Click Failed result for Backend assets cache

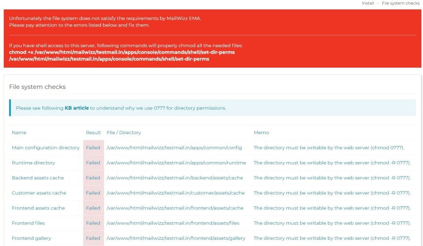(x=93, y=178)
